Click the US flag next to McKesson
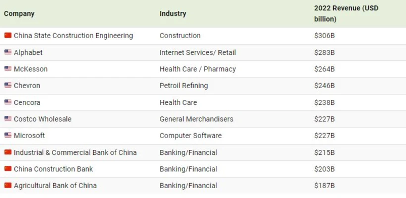The image size is (406, 198). [8, 69]
